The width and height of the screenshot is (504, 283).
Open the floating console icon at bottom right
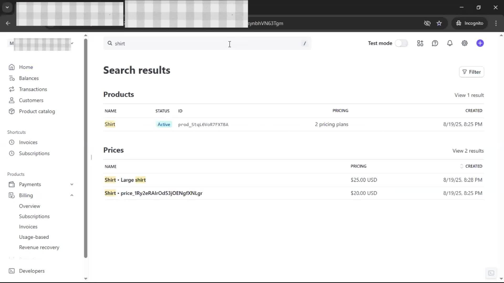(491, 273)
